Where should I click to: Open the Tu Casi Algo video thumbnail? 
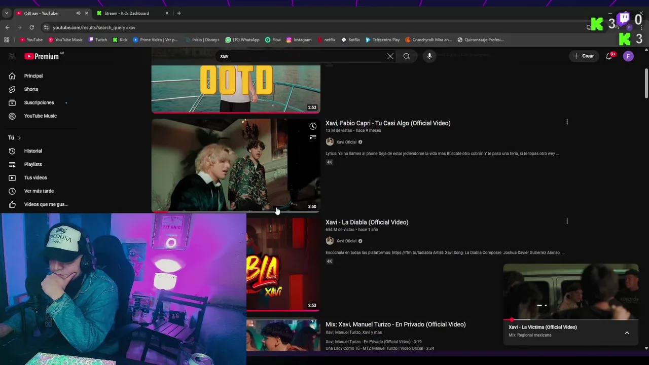[x=236, y=165]
